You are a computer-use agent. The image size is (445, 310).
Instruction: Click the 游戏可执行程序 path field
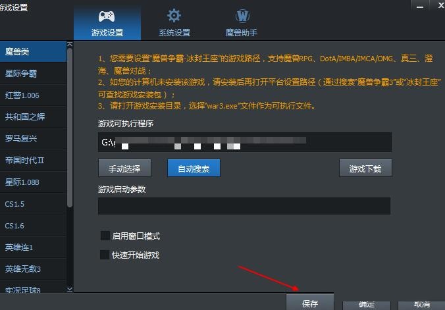point(245,142)
